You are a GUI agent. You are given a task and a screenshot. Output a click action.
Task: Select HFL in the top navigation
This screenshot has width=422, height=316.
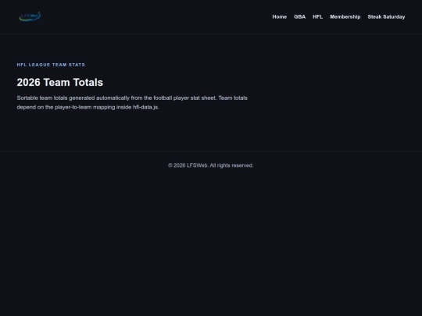pyautogui.click(x=317, y=16)
